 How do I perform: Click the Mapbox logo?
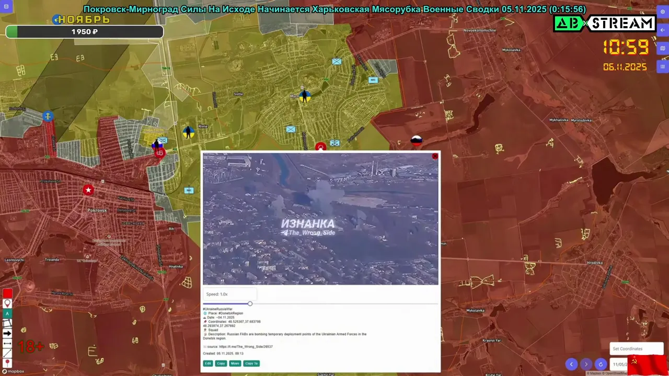[x=13, y=371]
